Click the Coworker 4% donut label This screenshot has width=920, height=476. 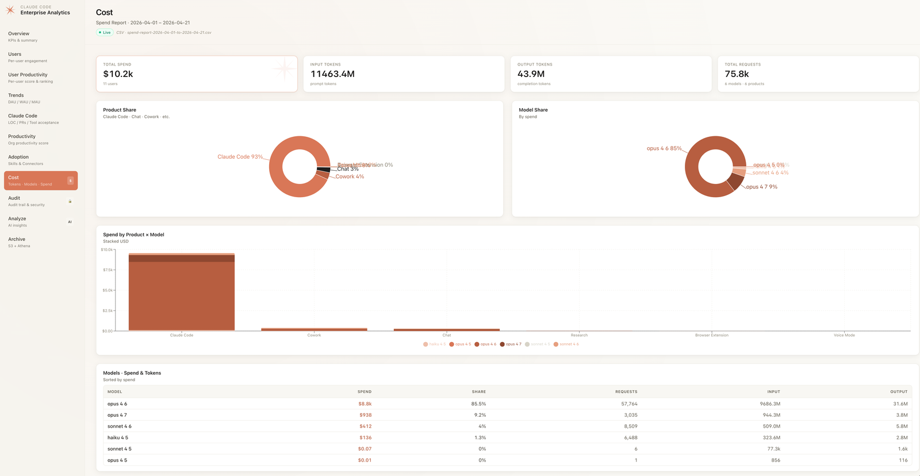[x=350, y=176]
